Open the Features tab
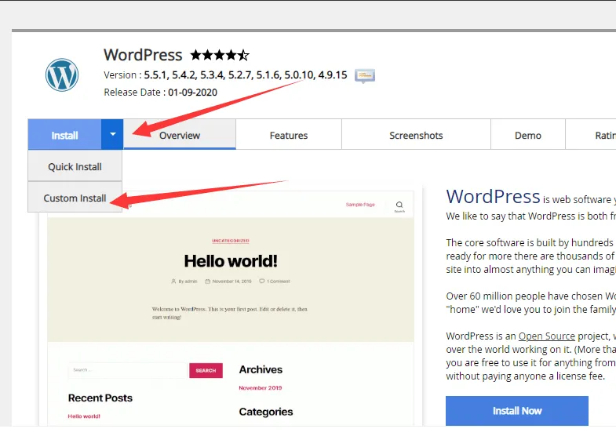 click(289, 135)
